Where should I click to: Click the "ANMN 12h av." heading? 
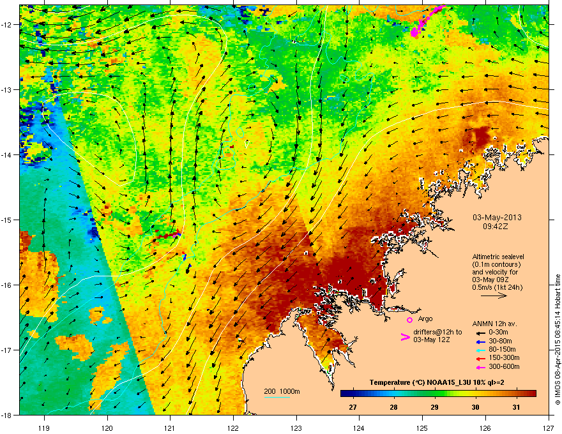click(x=494, y=324)
